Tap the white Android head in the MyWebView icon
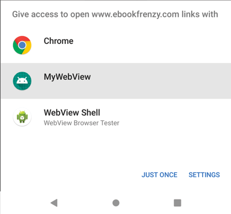The image size is (231, 214). [x=22, y=80]
